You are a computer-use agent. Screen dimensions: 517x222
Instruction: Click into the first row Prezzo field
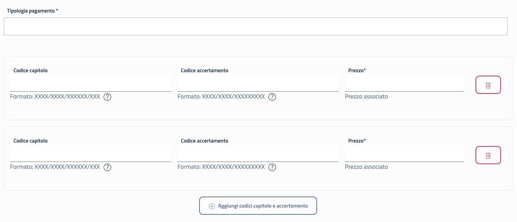point(404,83)
